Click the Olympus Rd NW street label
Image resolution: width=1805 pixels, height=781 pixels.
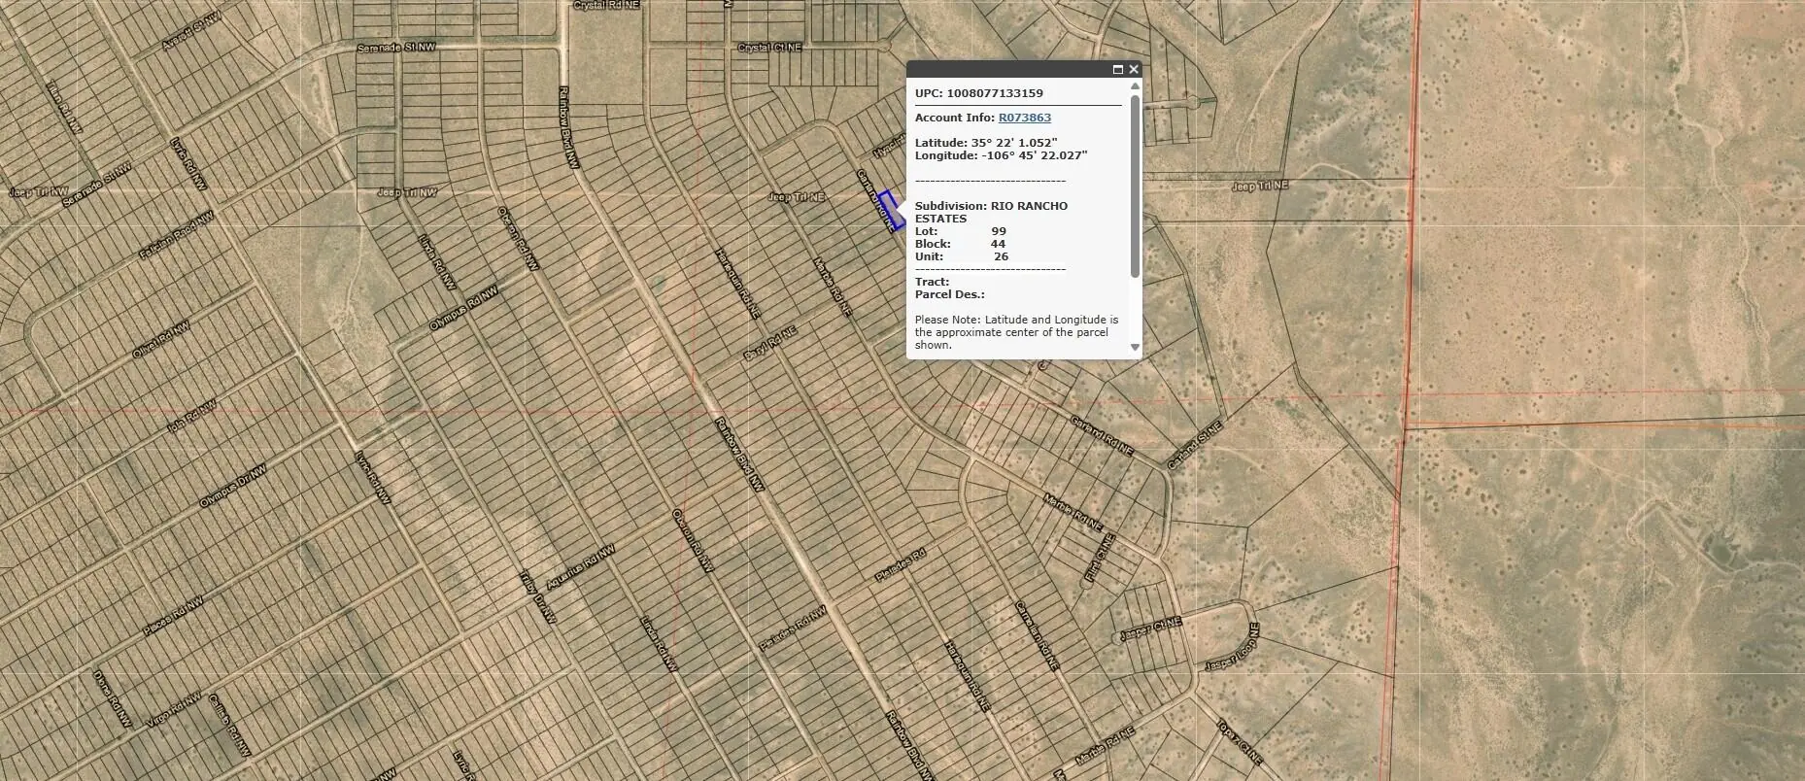(463, 308)
